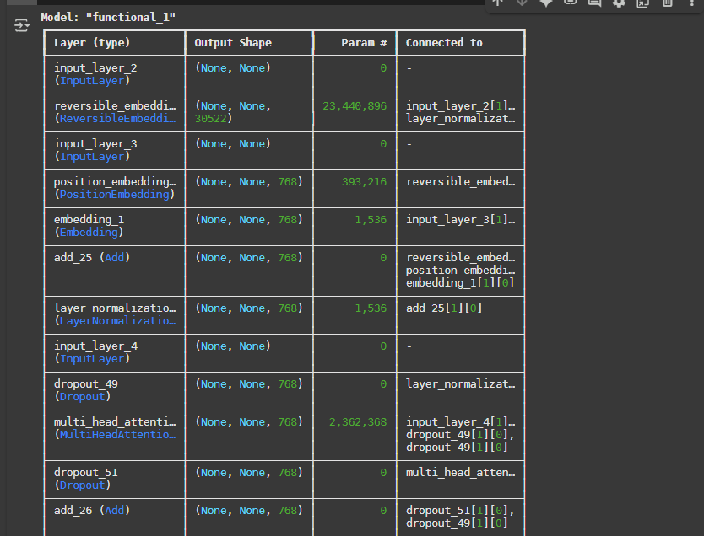The height and width of the screenshot is (536, 704).
Task: Click Dropout type label under dropout_49
Action: tap(82, 397)
